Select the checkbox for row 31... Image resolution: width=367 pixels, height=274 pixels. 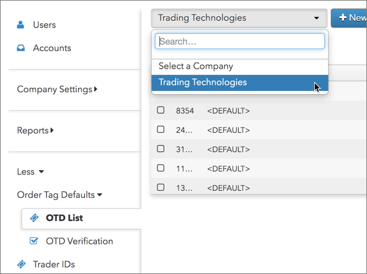(161, 148)
